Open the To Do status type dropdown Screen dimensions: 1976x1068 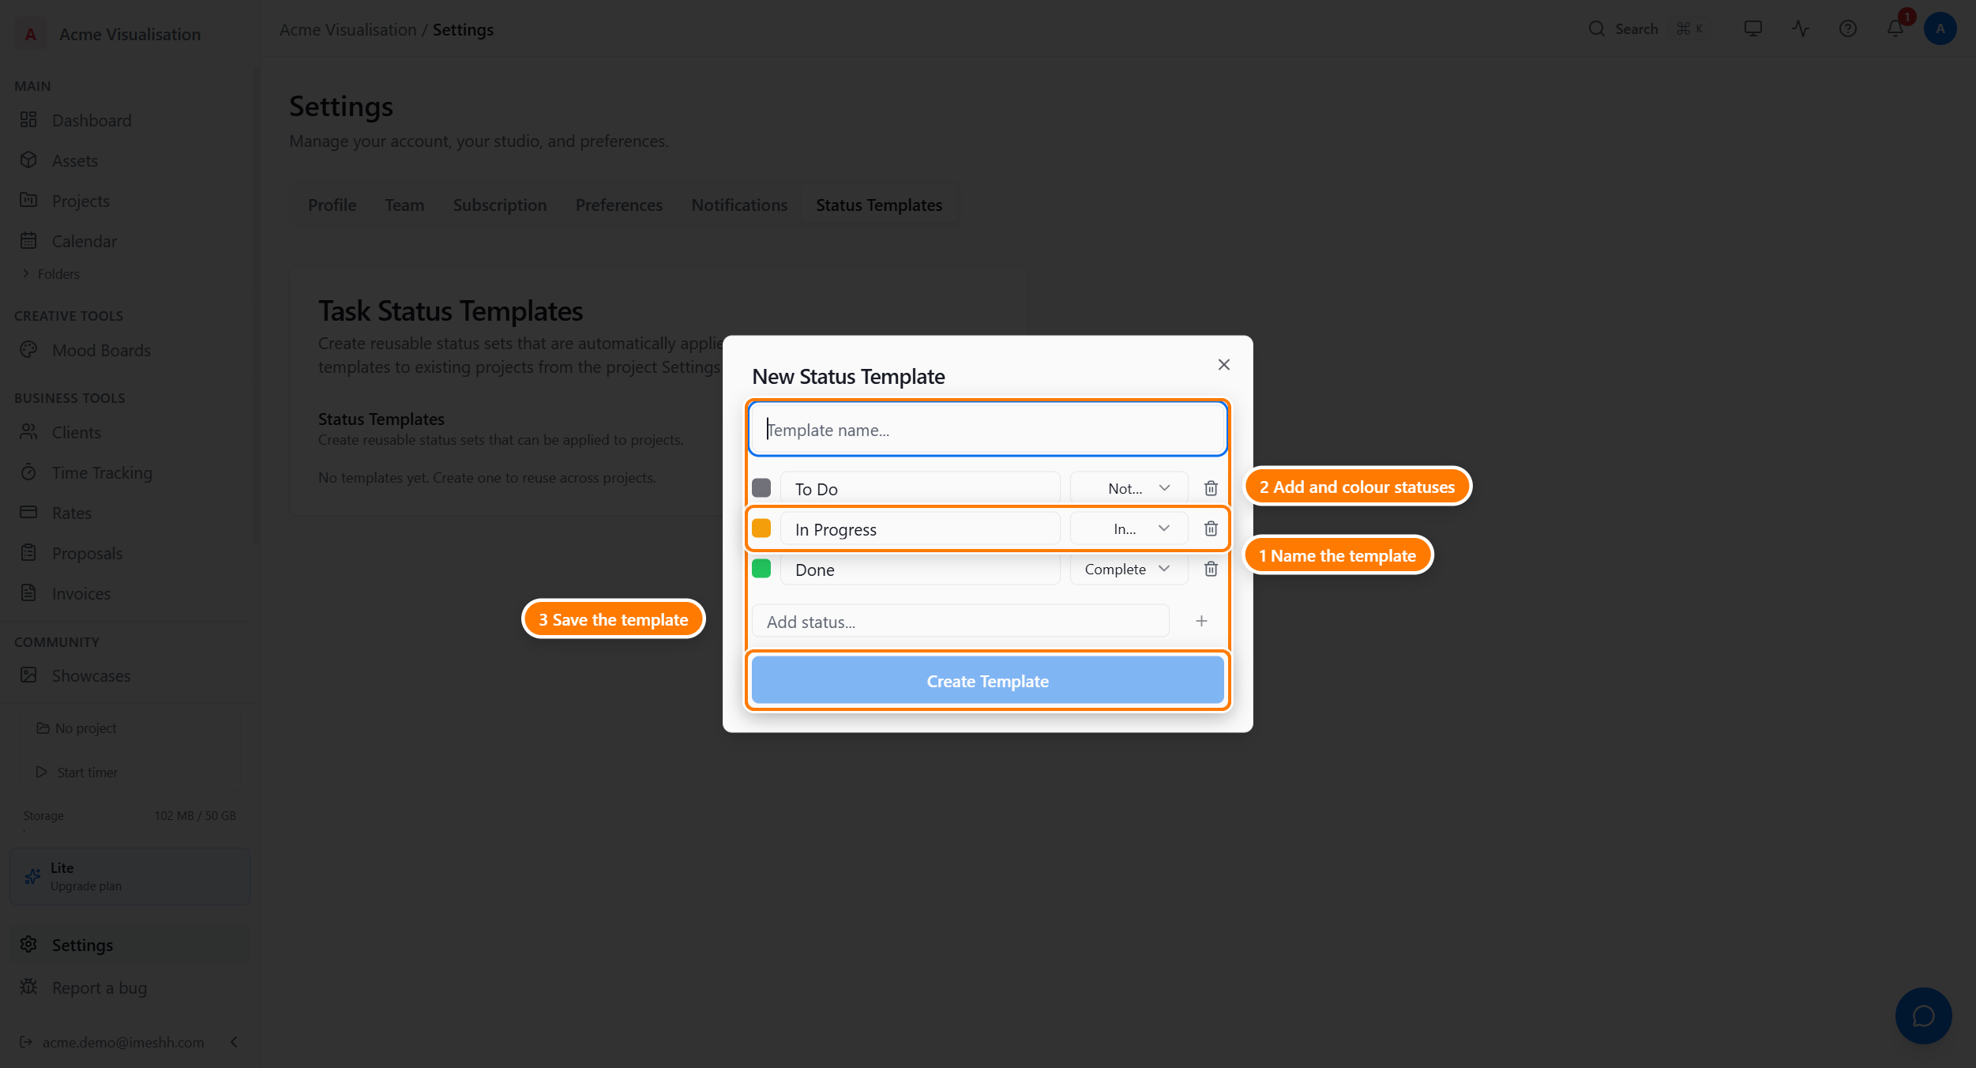[1129, 488]
